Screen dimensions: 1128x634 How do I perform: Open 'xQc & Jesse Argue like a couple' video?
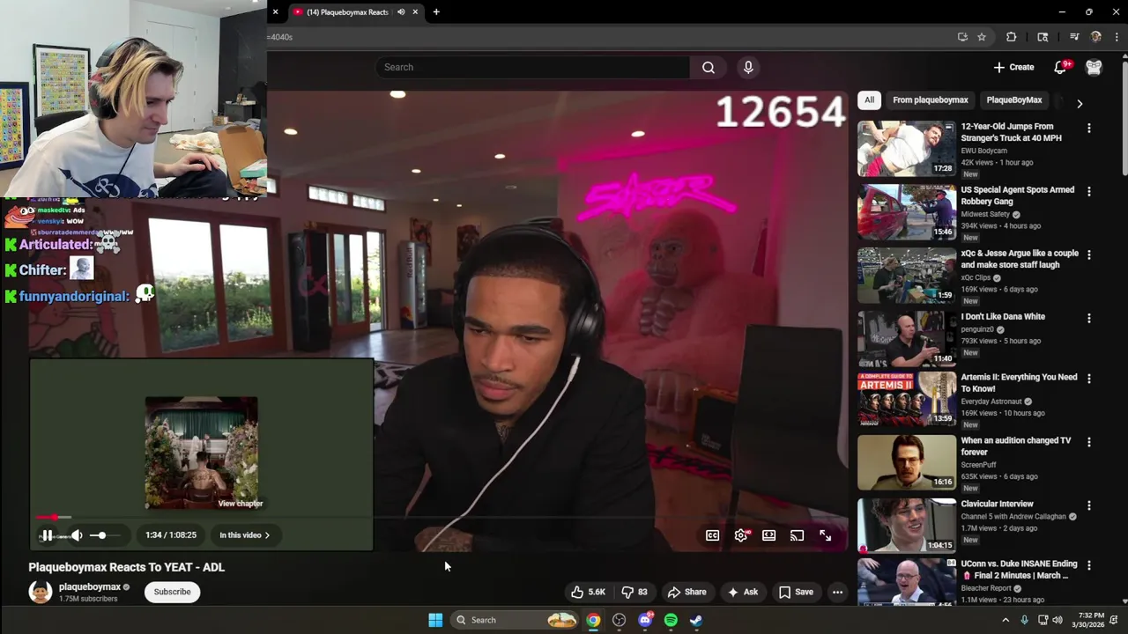coord(1020,259)
